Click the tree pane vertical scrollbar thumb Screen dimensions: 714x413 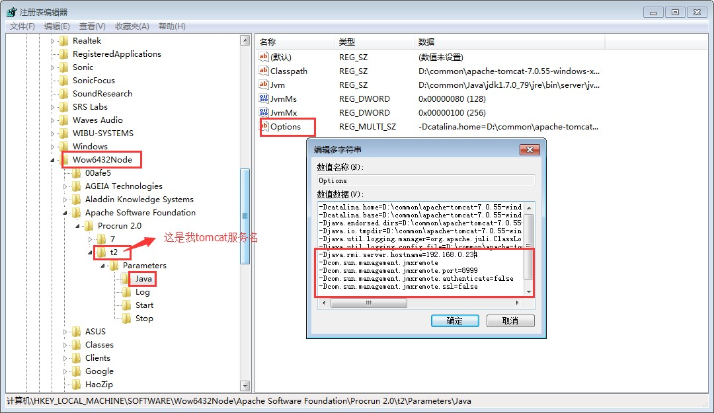point(245,216)
